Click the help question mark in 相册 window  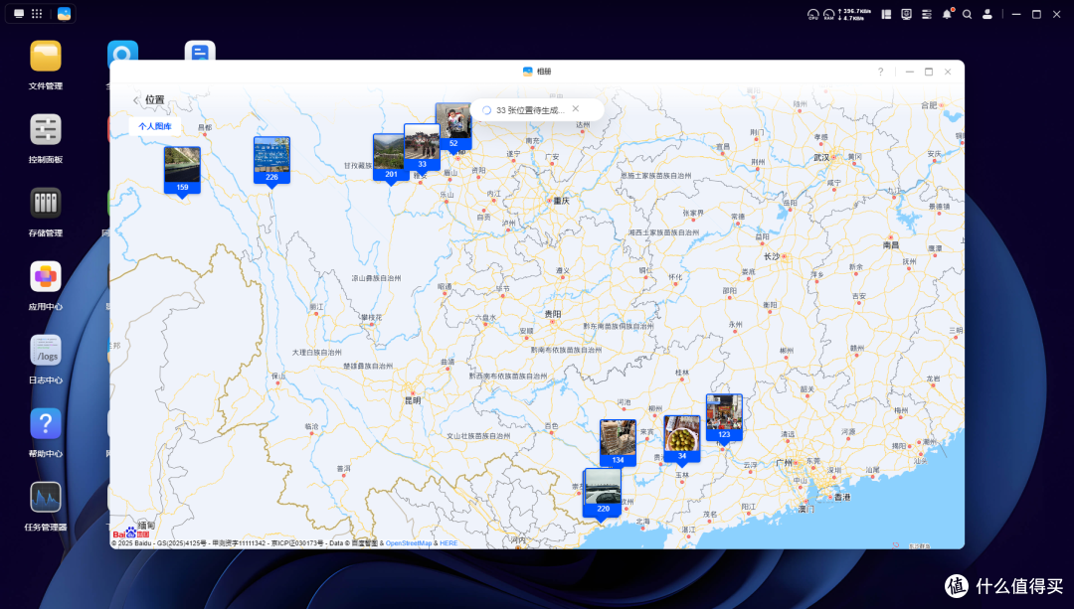click(881, 72)
